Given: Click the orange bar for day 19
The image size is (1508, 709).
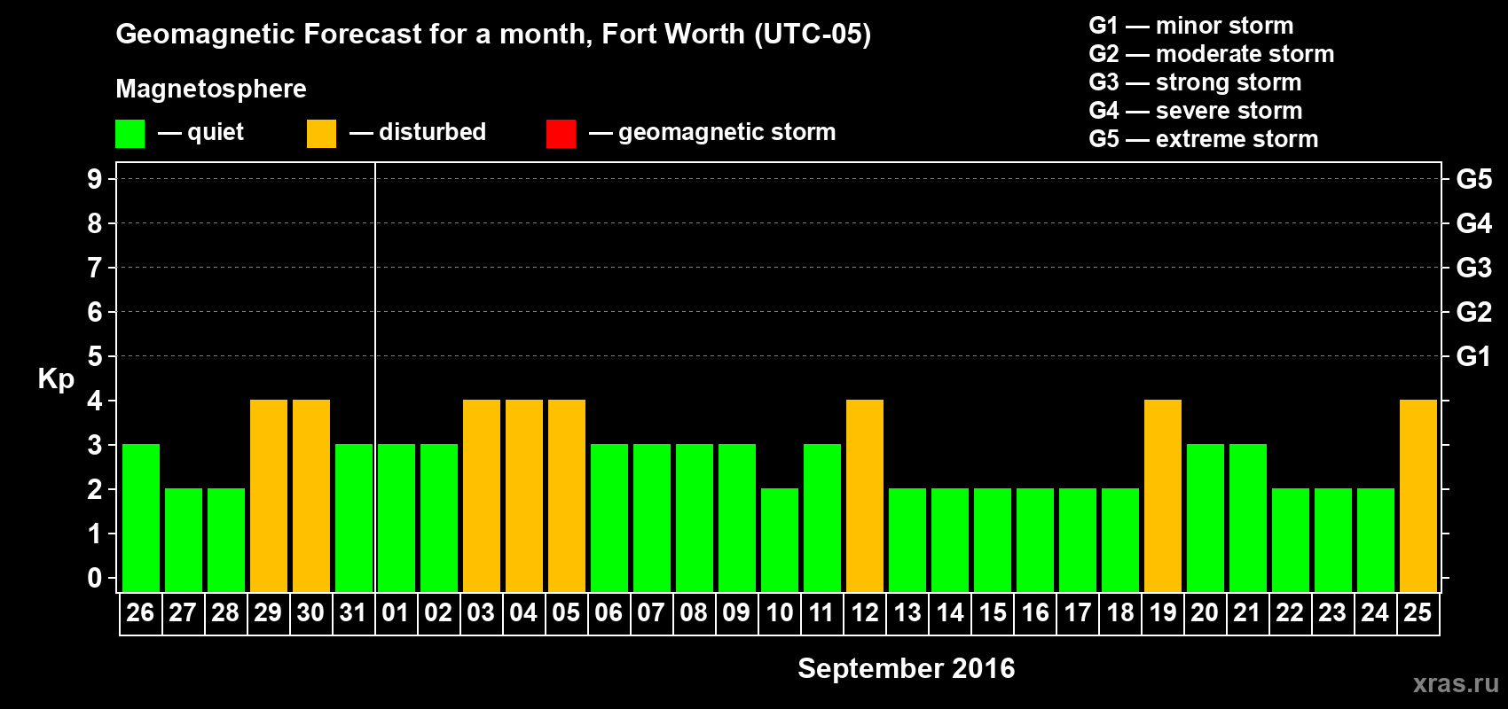Looking at the screenshot, I should [1163, 495].
